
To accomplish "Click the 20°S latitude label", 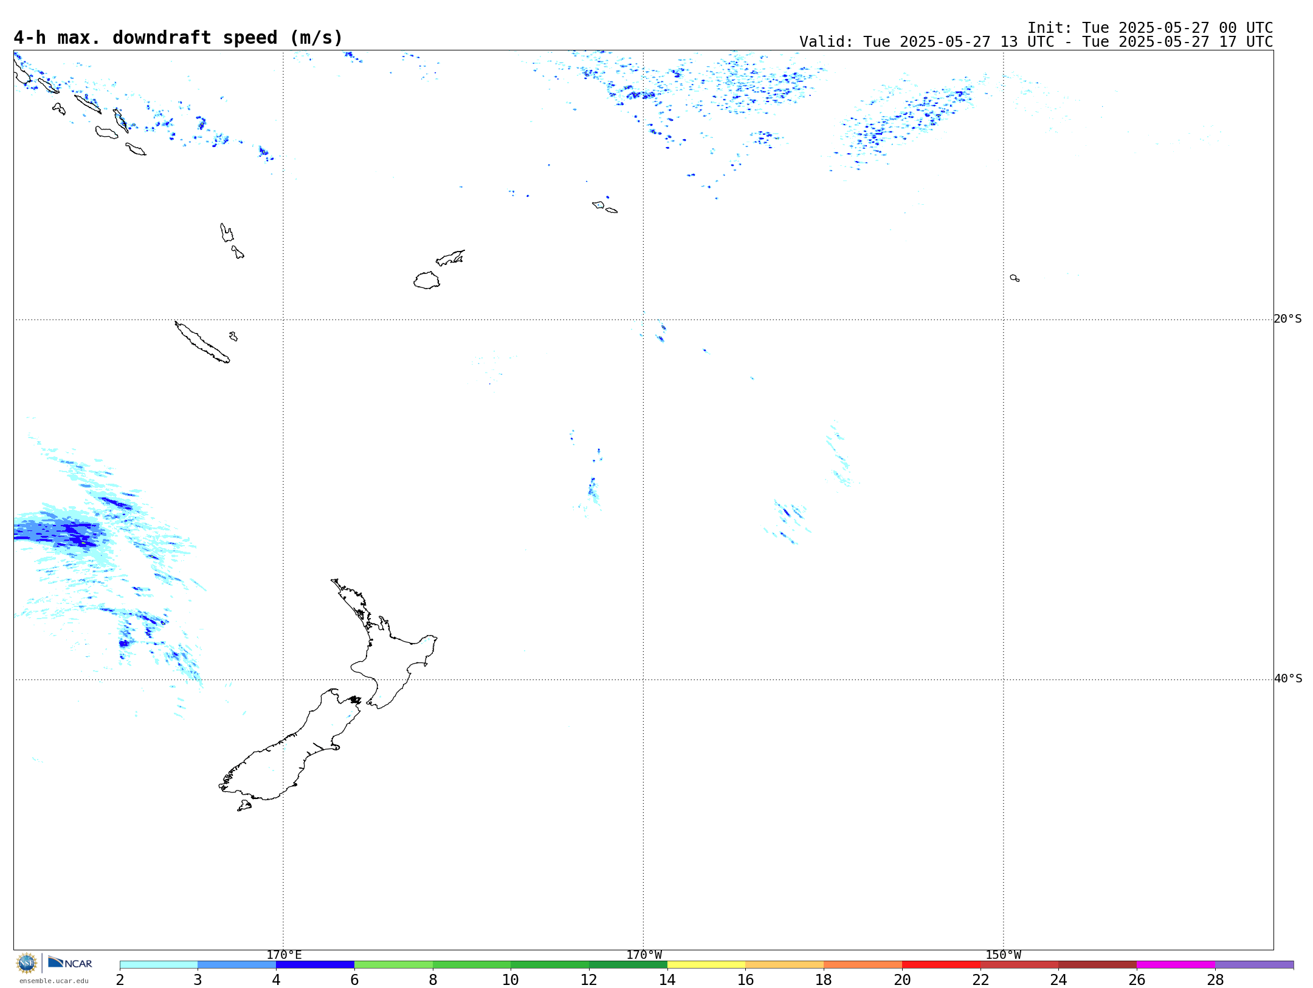I will click(x=1288, y=319).
